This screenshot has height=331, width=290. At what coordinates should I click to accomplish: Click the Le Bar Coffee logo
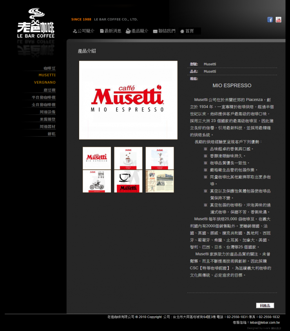pos(36,23)
